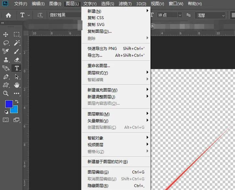This screenshot has height=190, width=235.
Task: Open the blue foreground color swatch
Action: pyautogui.click(x=9, y=104)
